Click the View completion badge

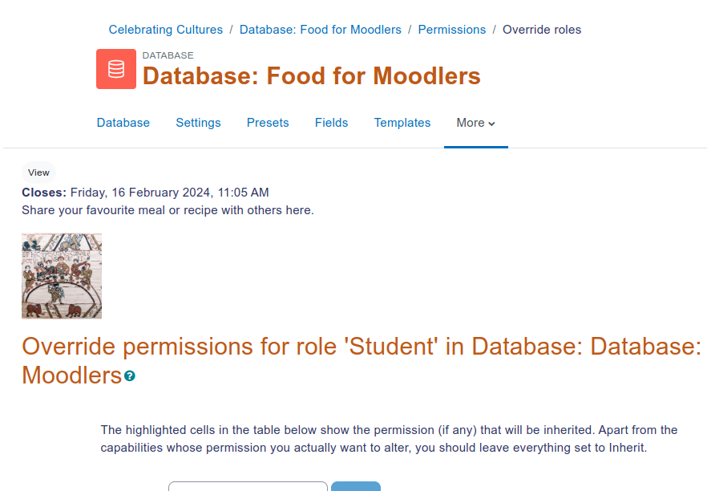pyautogui.click(x=38, y=172)
